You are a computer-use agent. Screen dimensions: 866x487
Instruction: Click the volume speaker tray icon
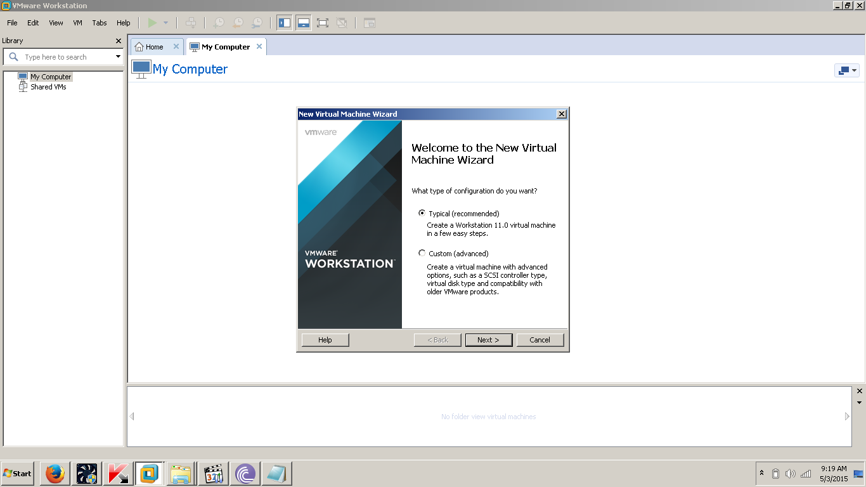tap(791, 474)
